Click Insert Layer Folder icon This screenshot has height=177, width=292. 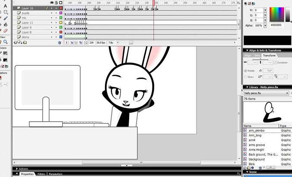(x=25, y=43)
